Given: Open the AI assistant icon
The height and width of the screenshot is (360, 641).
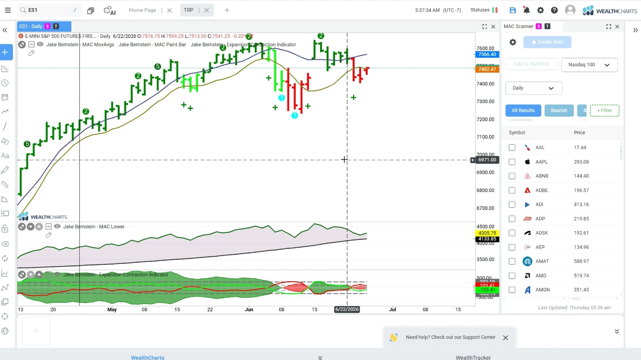Looking at the screenshot, I should pos(110,10).
